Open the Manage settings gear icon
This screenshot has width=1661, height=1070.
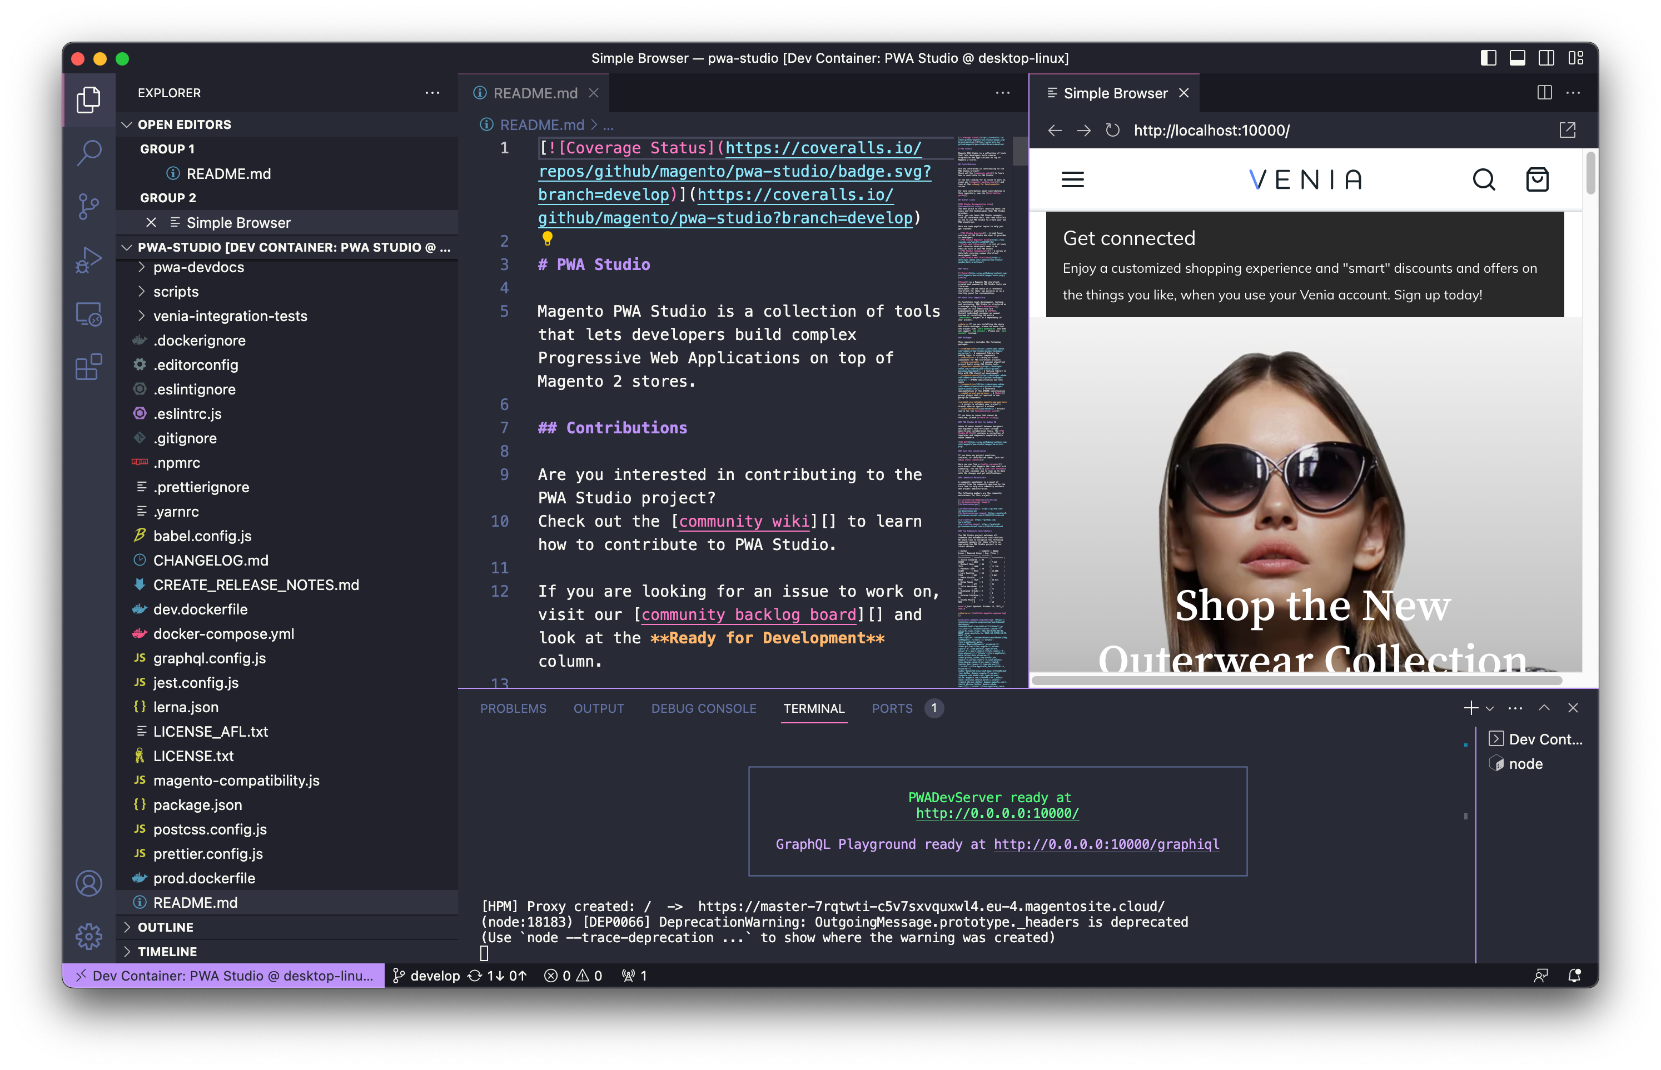coord(89,936)
